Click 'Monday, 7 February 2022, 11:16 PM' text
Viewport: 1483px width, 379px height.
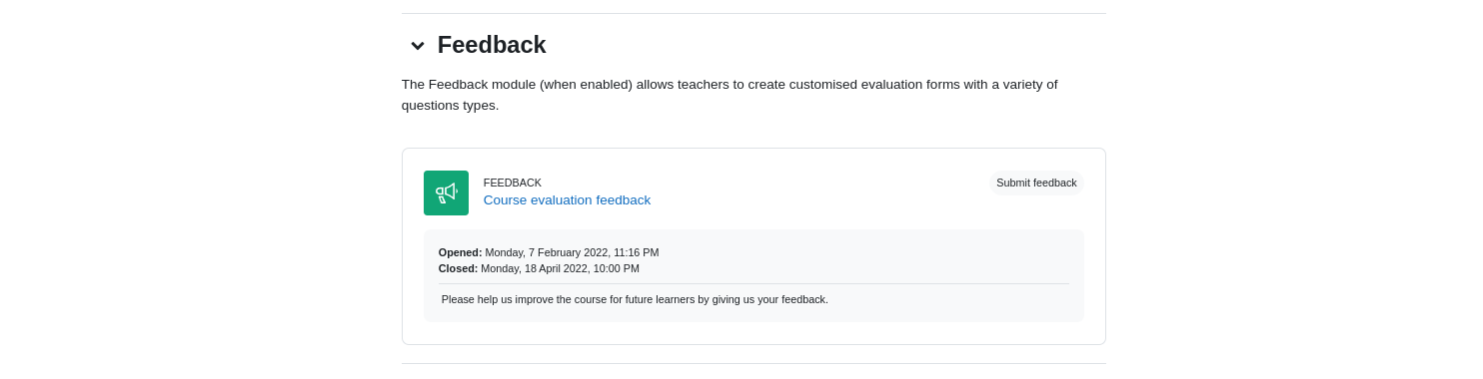pos(572,252)
